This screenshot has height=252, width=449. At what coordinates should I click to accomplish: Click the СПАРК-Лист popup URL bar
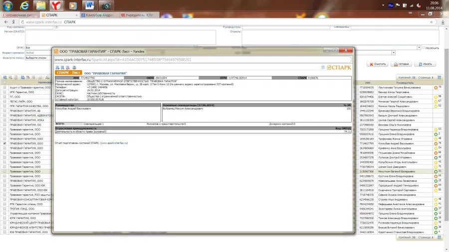tap(203, 60)
